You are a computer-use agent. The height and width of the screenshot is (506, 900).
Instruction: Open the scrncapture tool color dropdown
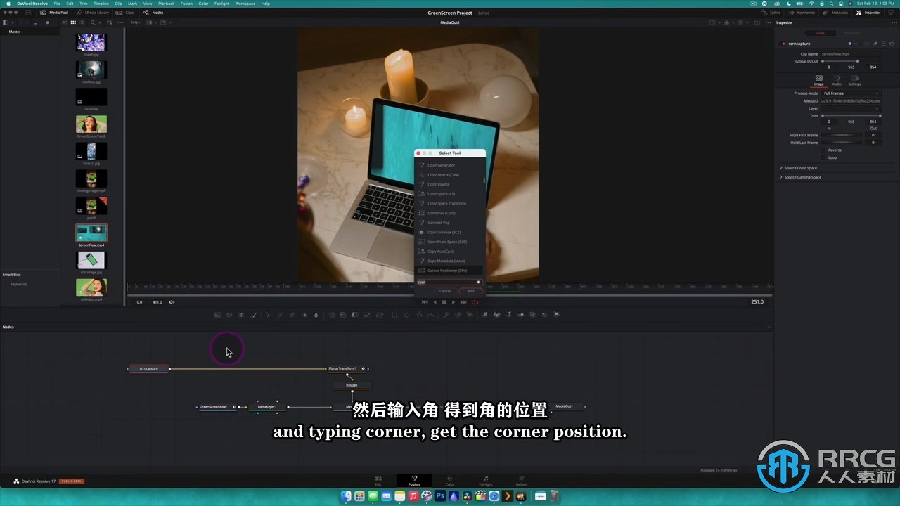tap(851, 44)
